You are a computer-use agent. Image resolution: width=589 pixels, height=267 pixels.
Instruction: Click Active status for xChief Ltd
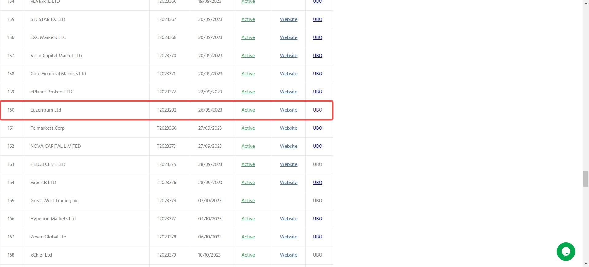[248, 255]
